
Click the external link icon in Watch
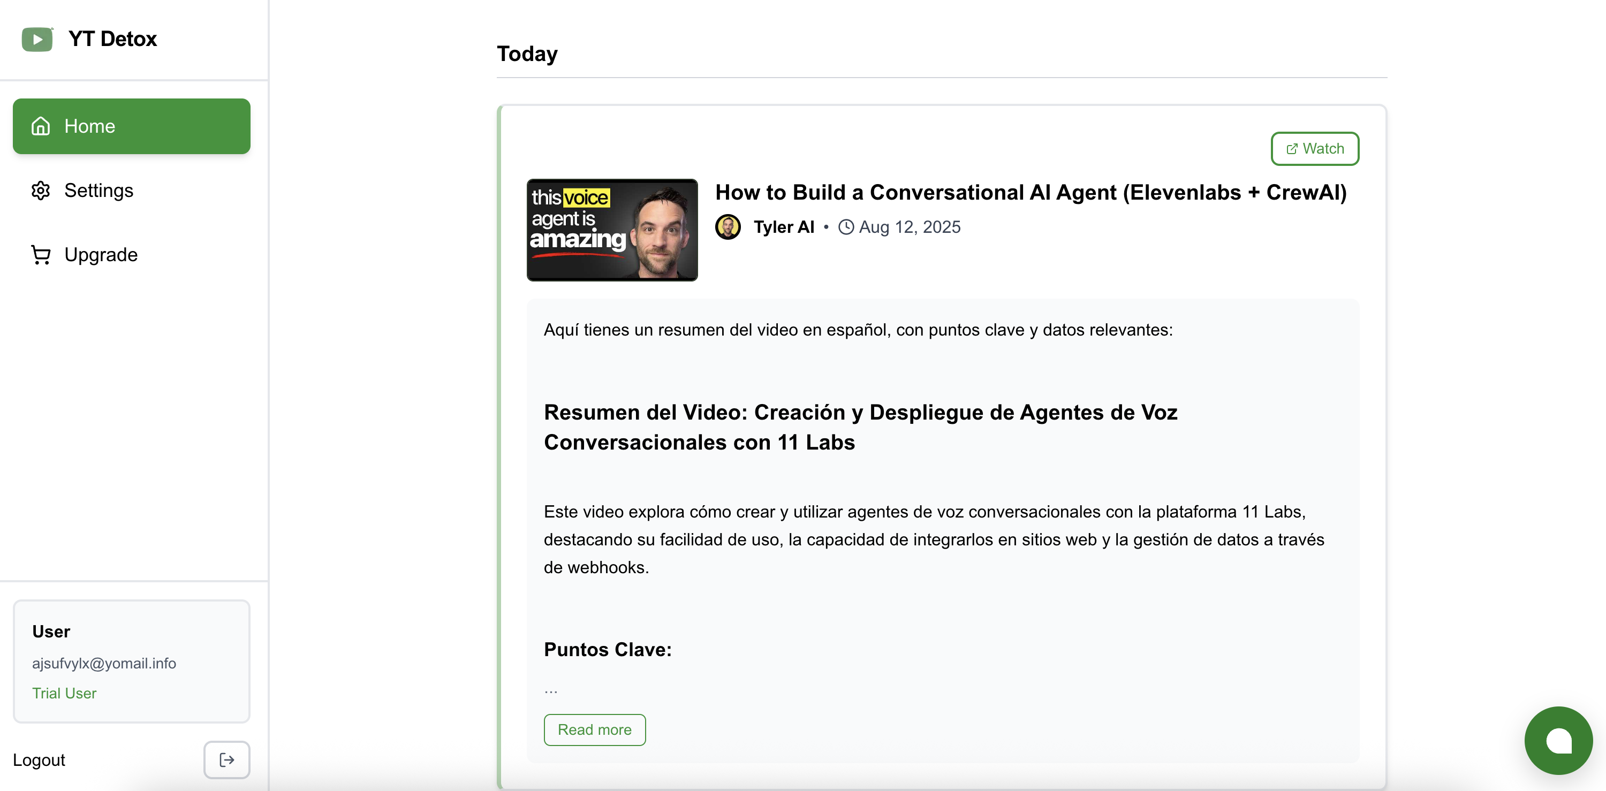click(1292, 149)
